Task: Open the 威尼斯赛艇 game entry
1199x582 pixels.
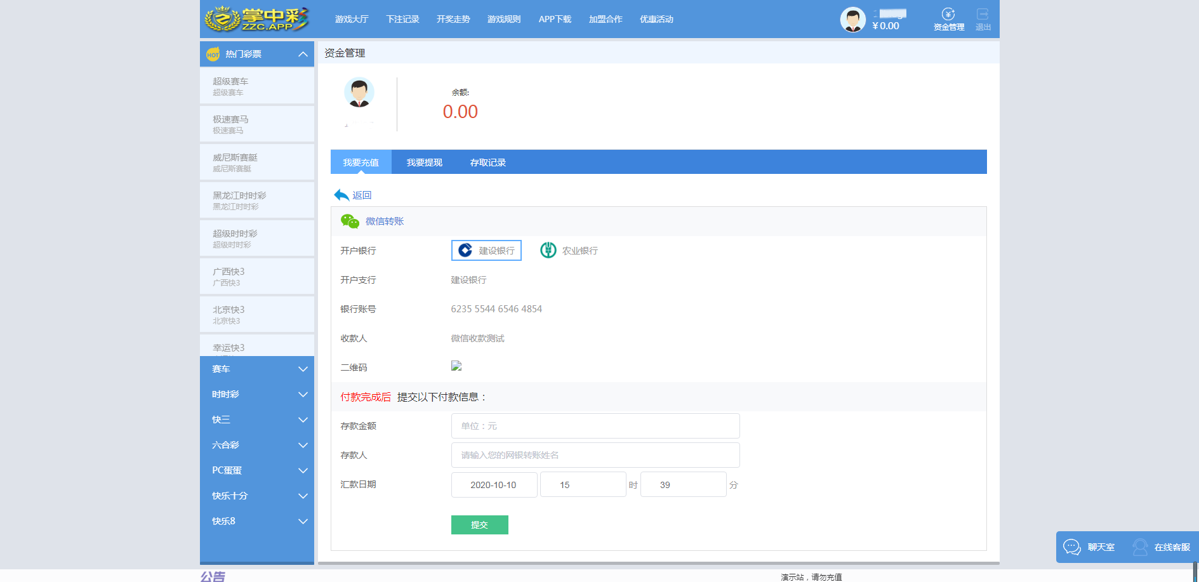Action: click(257, 162)
